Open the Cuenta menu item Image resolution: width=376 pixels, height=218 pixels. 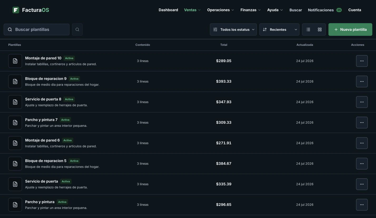point(355,10)
